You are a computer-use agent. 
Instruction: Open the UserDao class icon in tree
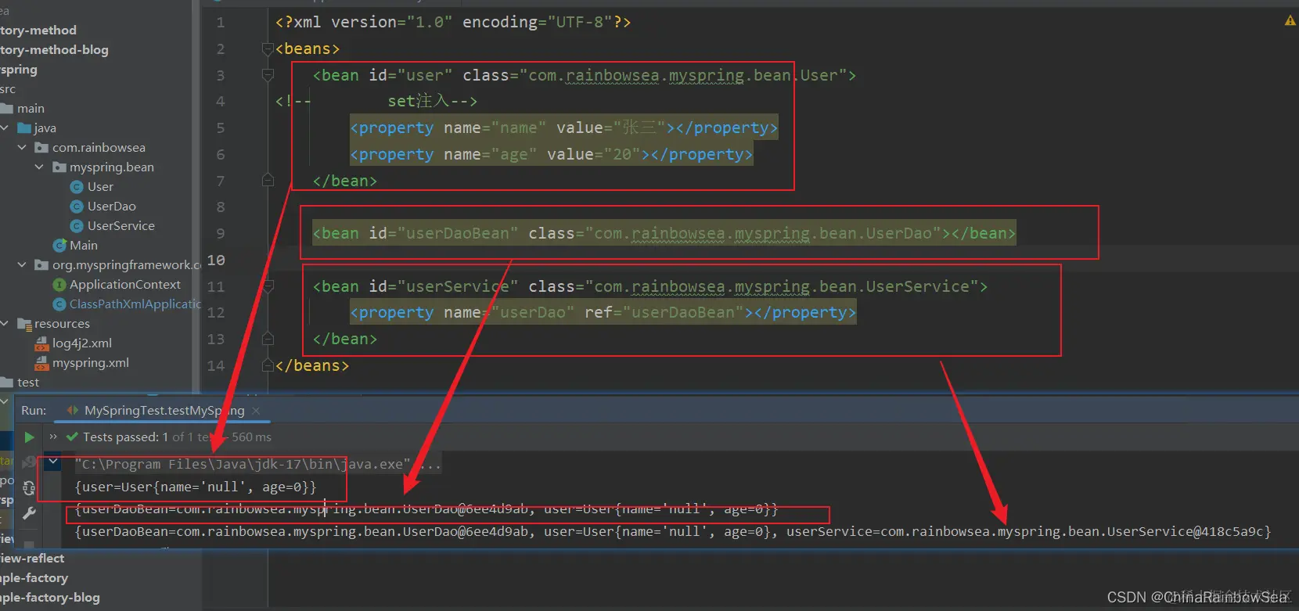pos(77,207)
